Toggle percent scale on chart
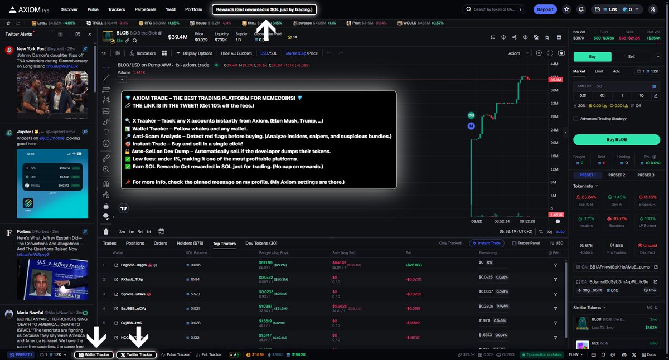Screen dimensions: 669x360 541,231
